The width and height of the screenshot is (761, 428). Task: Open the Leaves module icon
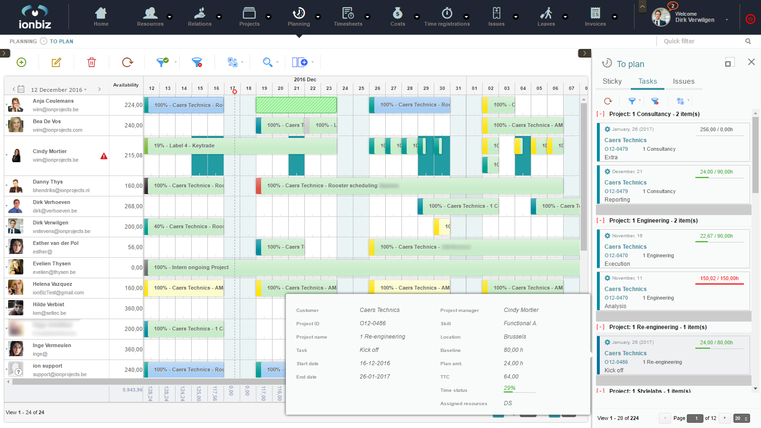(546, 13)
